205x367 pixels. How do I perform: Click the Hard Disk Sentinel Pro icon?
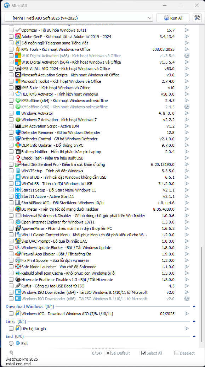(18, 164)
